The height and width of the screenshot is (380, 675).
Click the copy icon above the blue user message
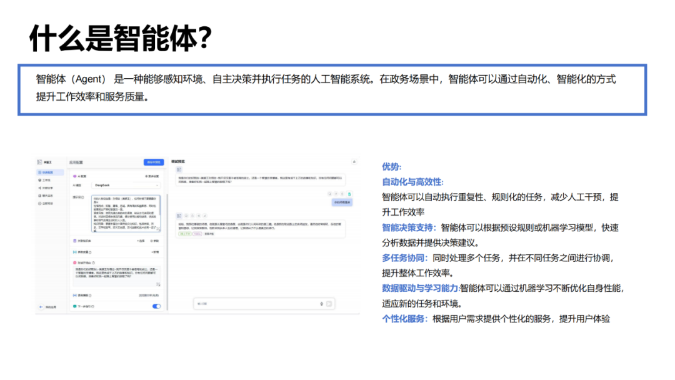coord(330,194)
